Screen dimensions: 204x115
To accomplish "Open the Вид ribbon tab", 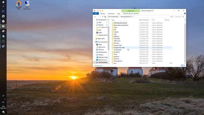I will pyautogui.click(x=119, y=13).
